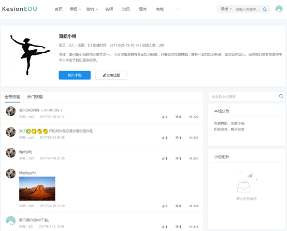Click view count 237 eye icon
Screen dimensions: 287x231
coord(191,138)
